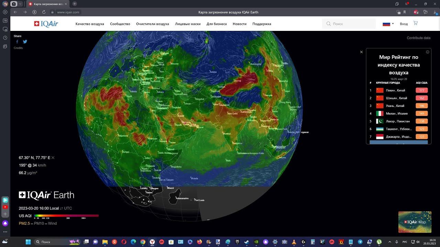Go back in browser history
This screenshot has width=440, height=247.
click(x=15, y=12)
